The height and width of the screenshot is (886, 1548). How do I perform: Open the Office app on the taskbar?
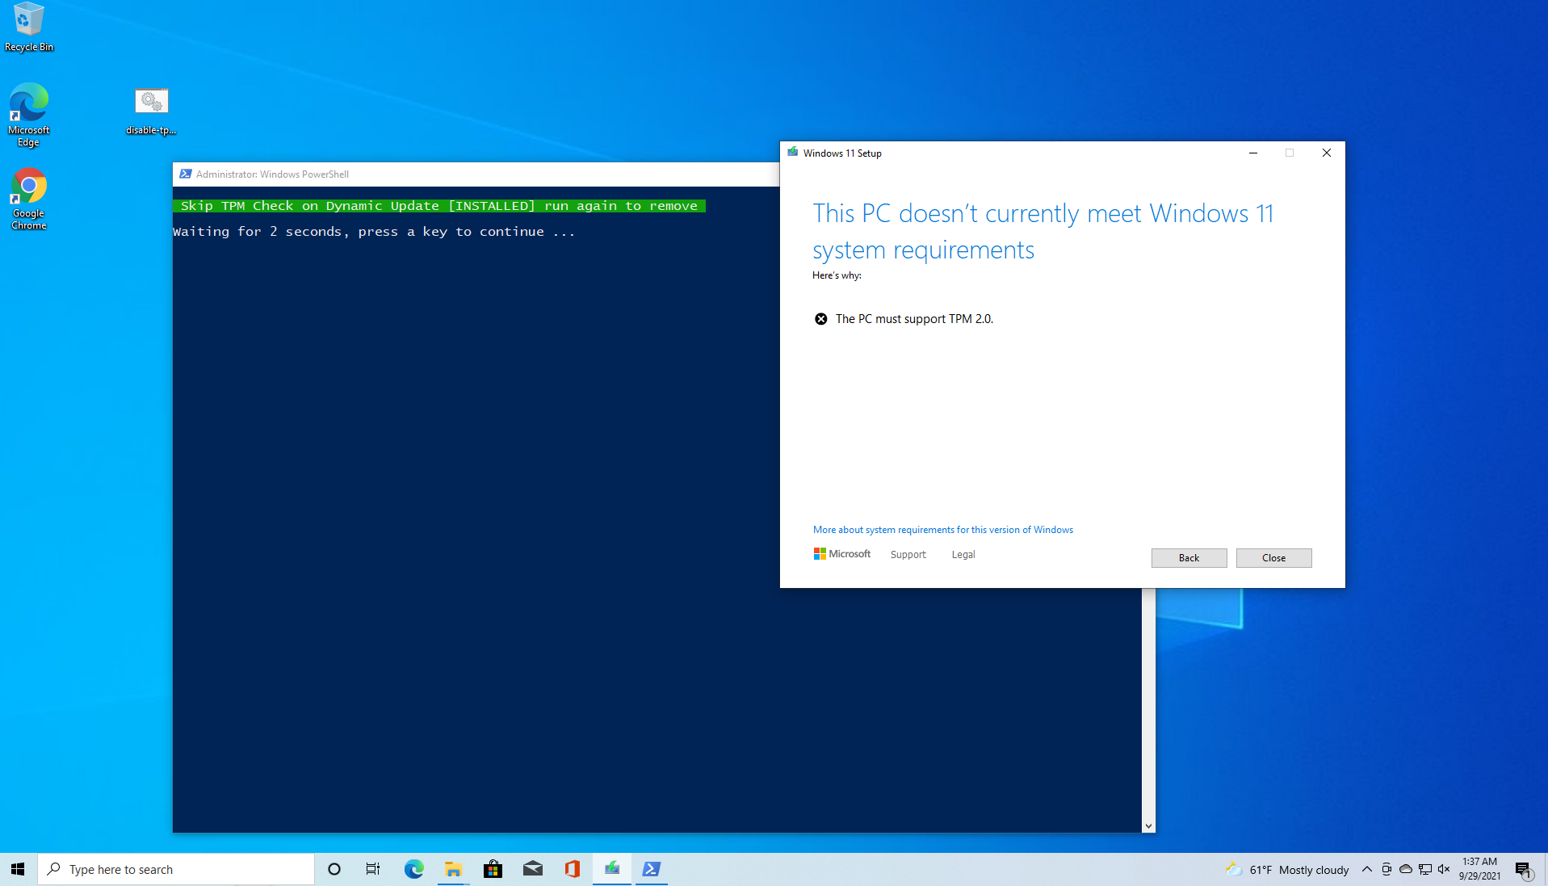coord(573,869)
